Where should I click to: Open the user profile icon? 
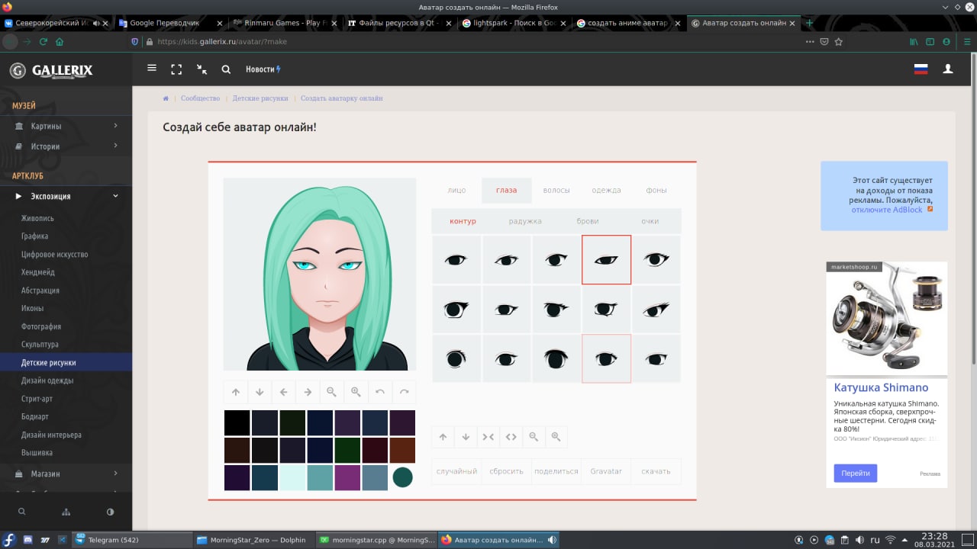948,69
